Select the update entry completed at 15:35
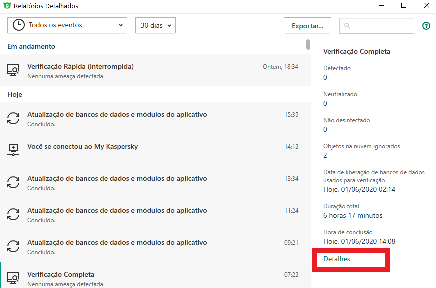Image resolution: width=436 pixels, height=288 pixels. coord(155,118)
